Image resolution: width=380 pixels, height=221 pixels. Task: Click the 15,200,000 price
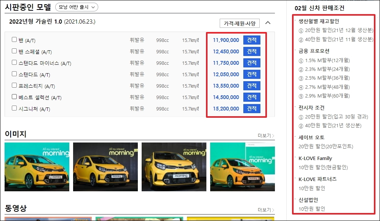click(226, 109)
